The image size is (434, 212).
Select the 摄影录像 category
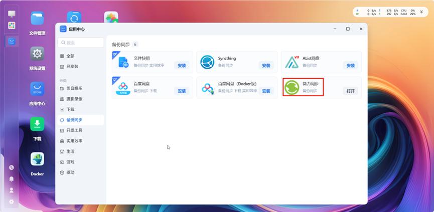tap(81, 99)
